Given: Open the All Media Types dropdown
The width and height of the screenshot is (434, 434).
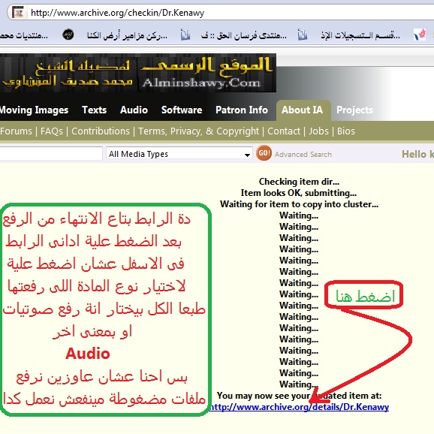Looking at the screenshot, I should 179,154.
